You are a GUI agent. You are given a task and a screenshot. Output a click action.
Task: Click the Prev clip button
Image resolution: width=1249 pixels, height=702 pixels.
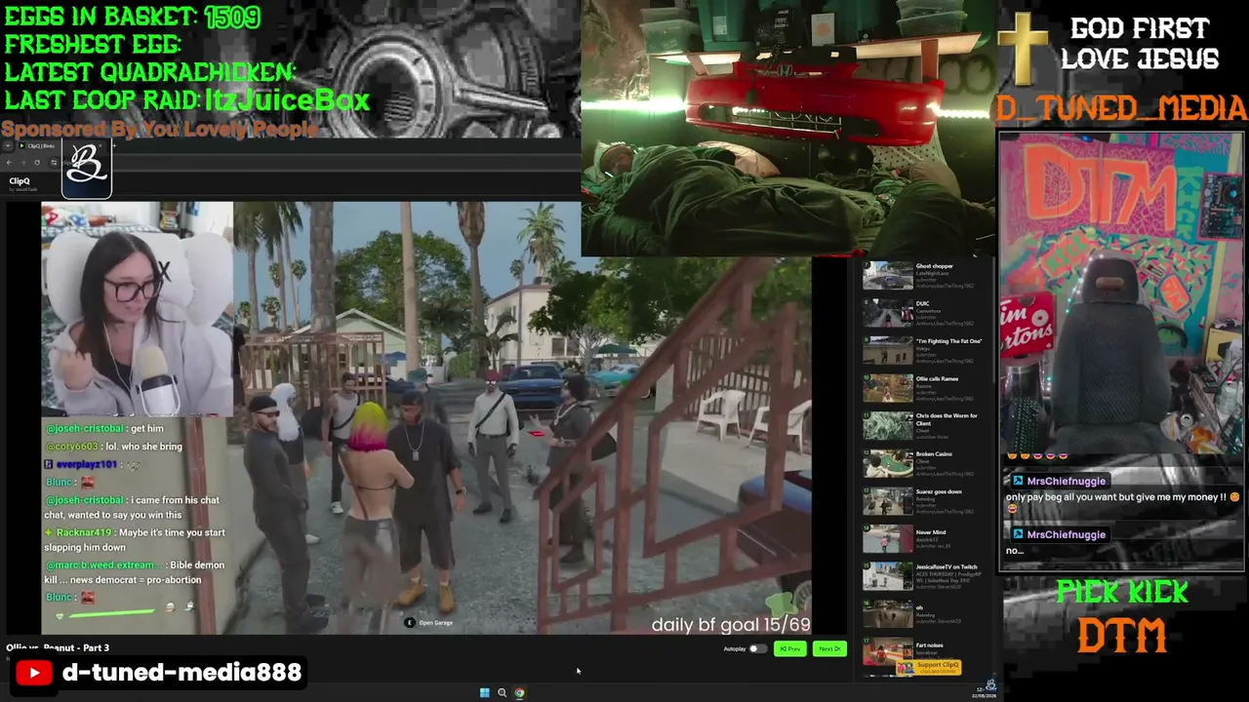point(789,649)
